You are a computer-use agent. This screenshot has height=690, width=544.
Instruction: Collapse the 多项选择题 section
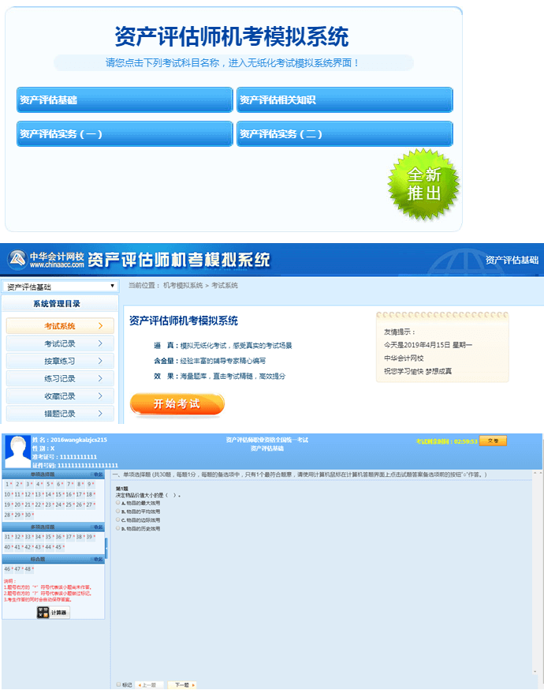[97, 527]
